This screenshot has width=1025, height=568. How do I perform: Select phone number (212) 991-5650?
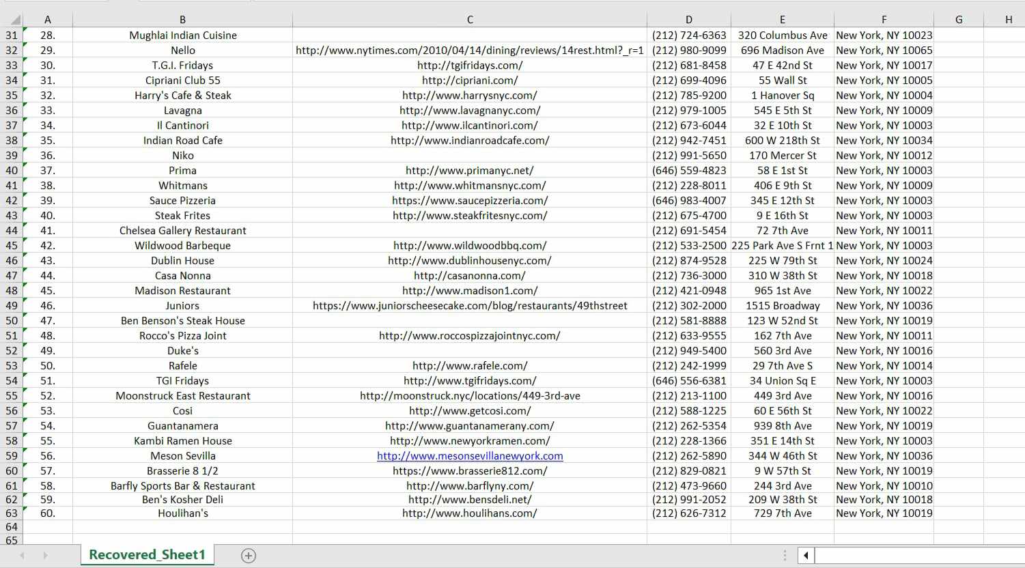(689, 156)
